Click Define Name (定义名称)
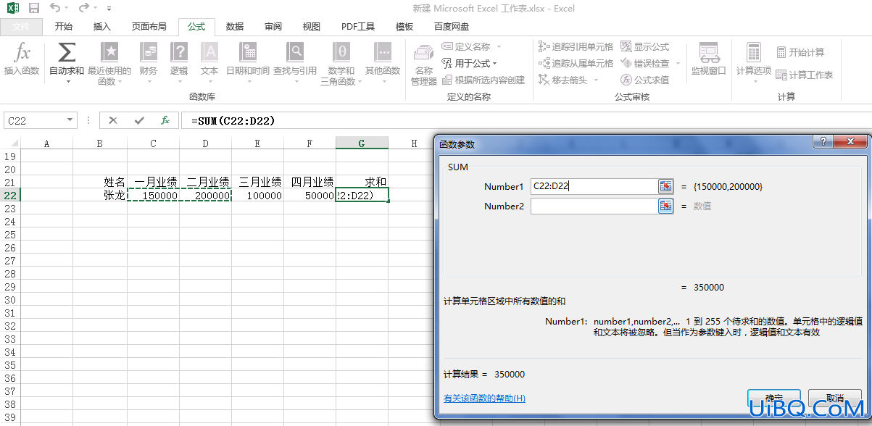 point(466,46)
